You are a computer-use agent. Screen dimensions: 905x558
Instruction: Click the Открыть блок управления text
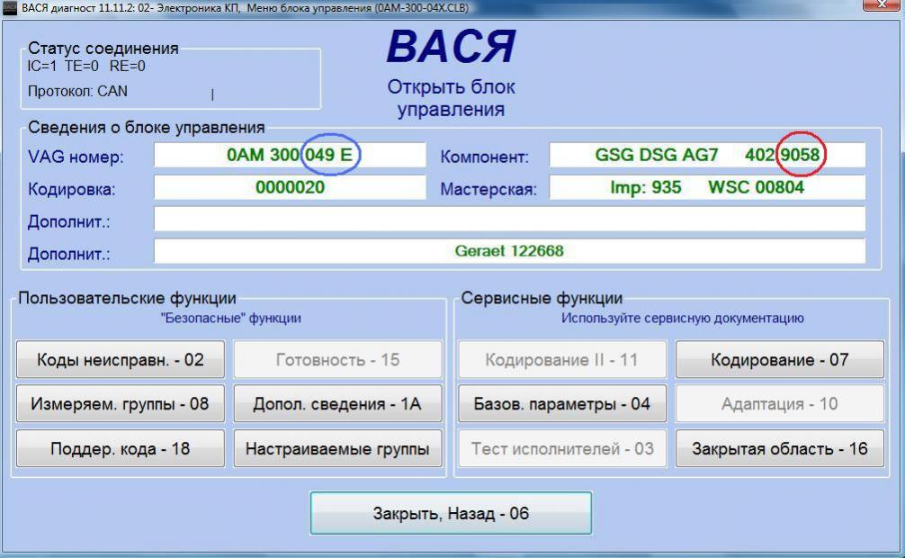pyautogui.click(x=451, y=98)
